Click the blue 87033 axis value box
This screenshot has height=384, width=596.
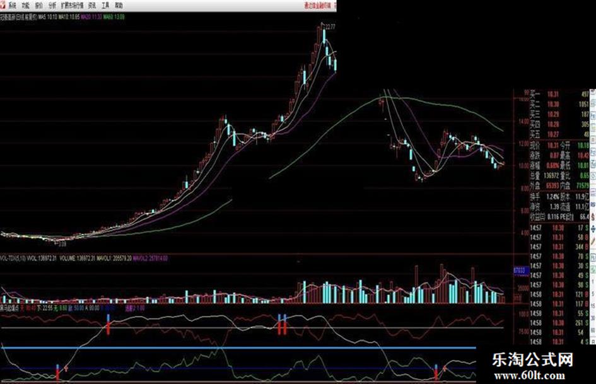click(521, 271)
